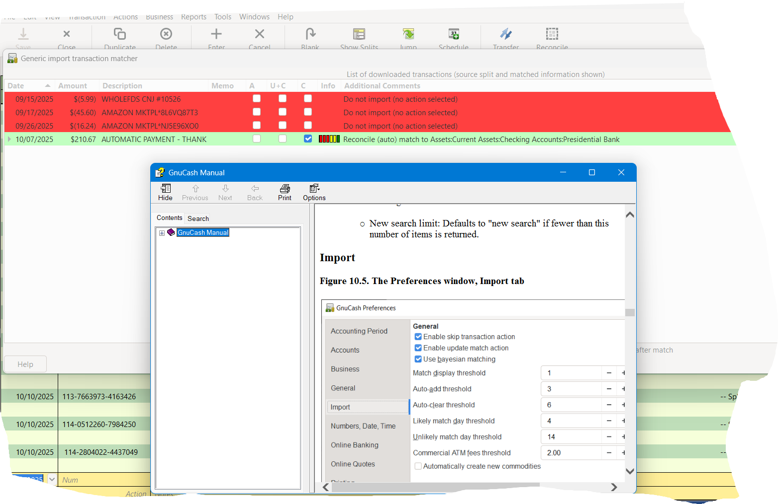
Task: Click the manual's vertical scrollbar down arrow
Action: [x=630, y=471]
